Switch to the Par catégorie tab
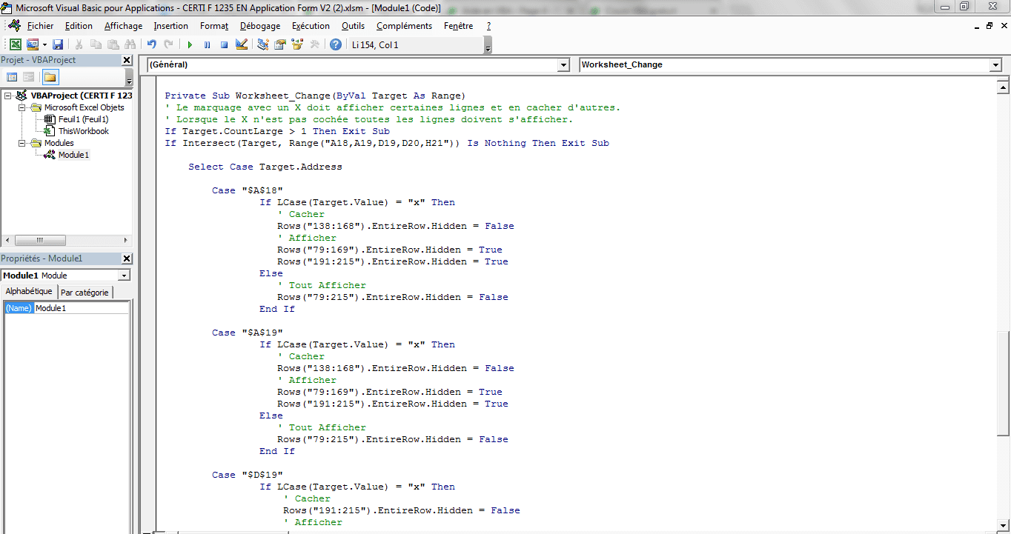 (x=84, y=293)
